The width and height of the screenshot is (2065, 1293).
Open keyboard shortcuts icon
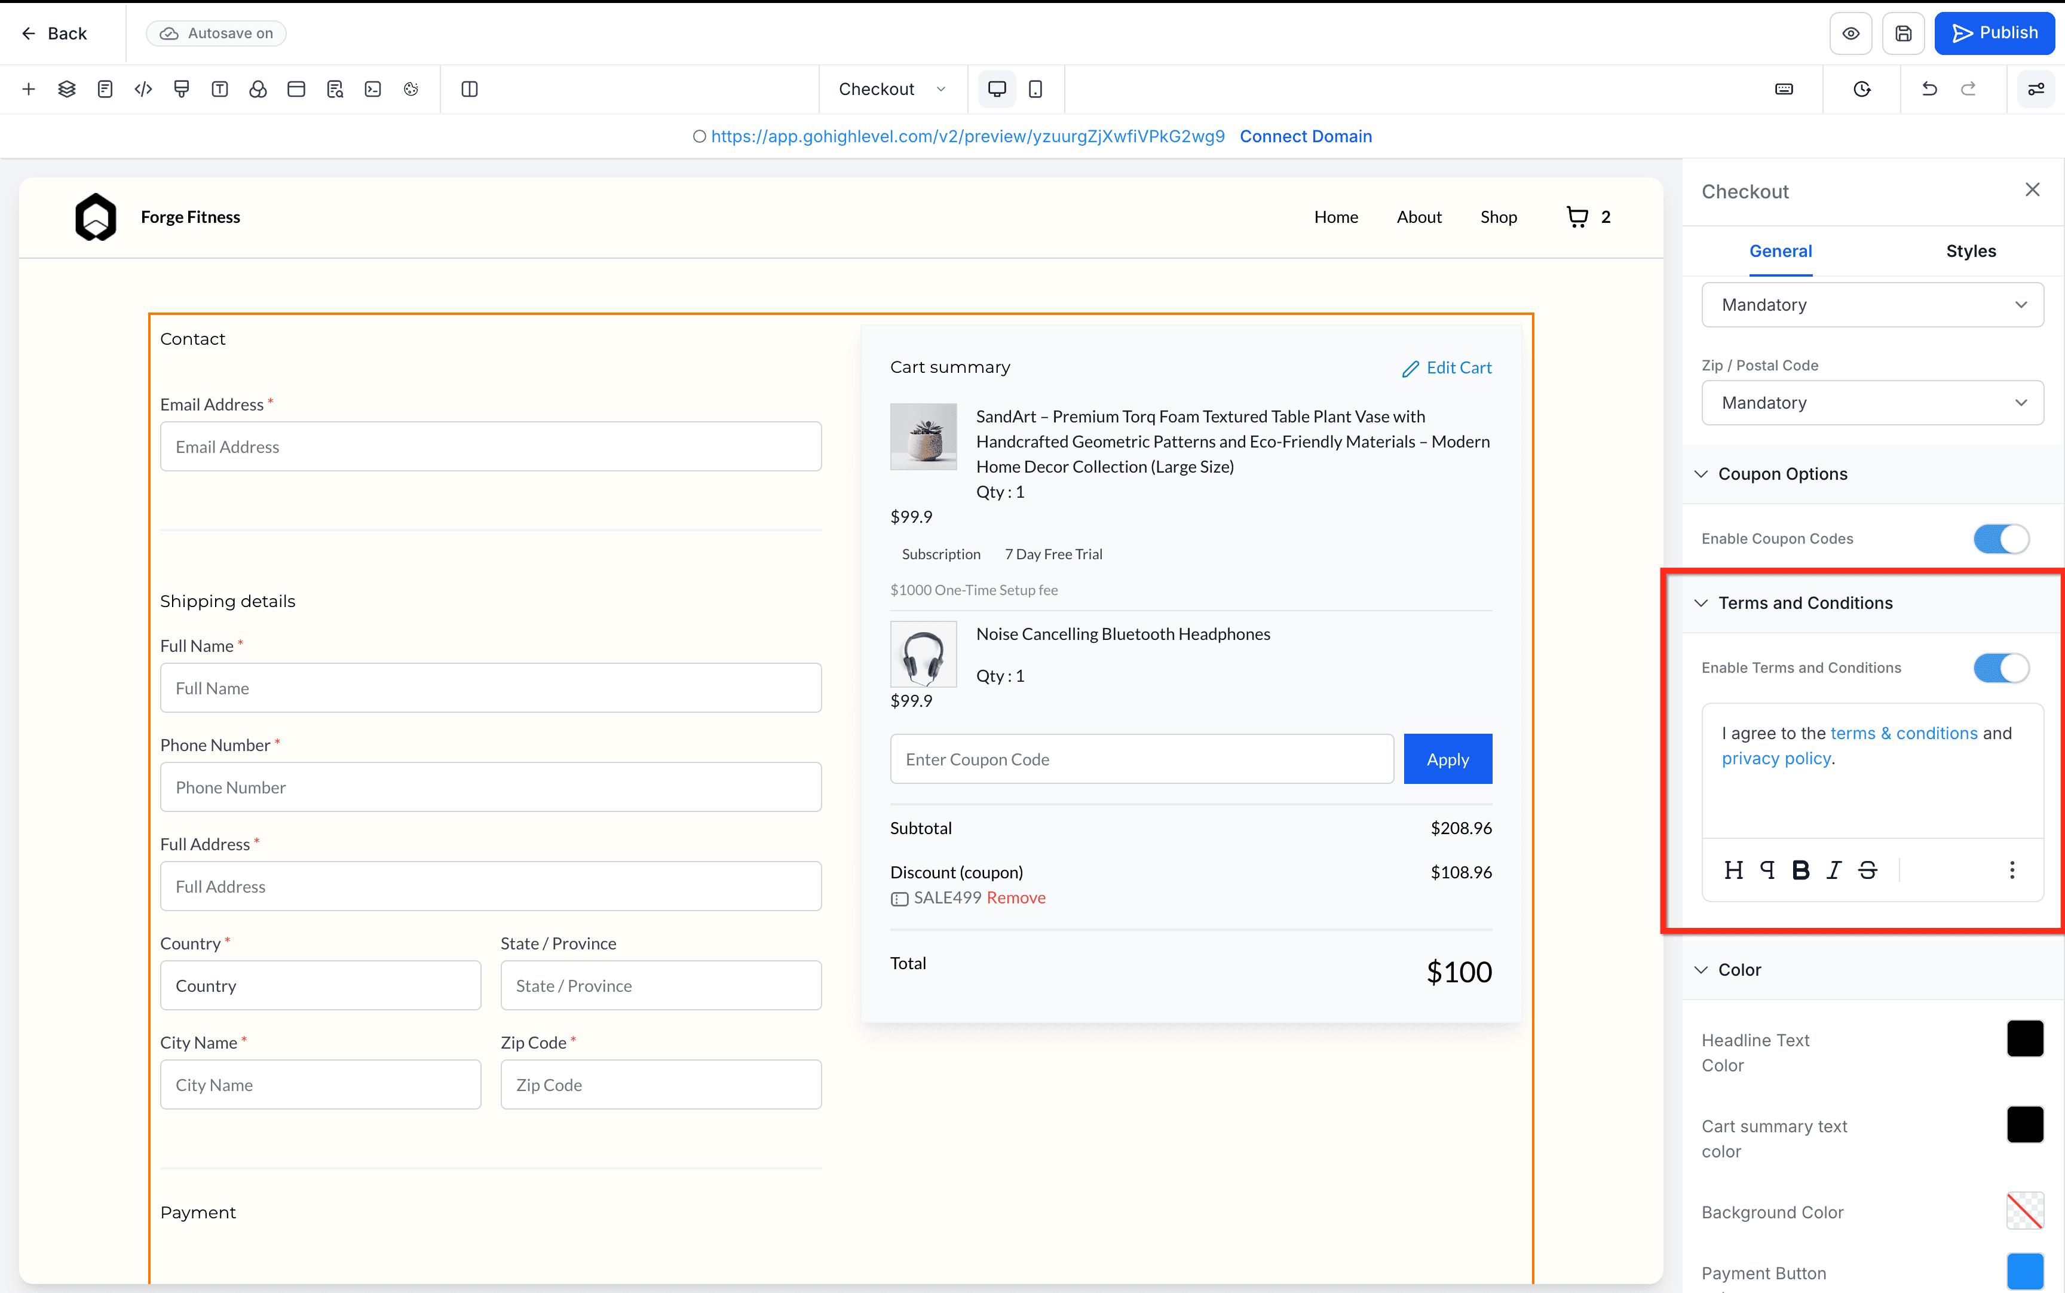point(1785,89)
